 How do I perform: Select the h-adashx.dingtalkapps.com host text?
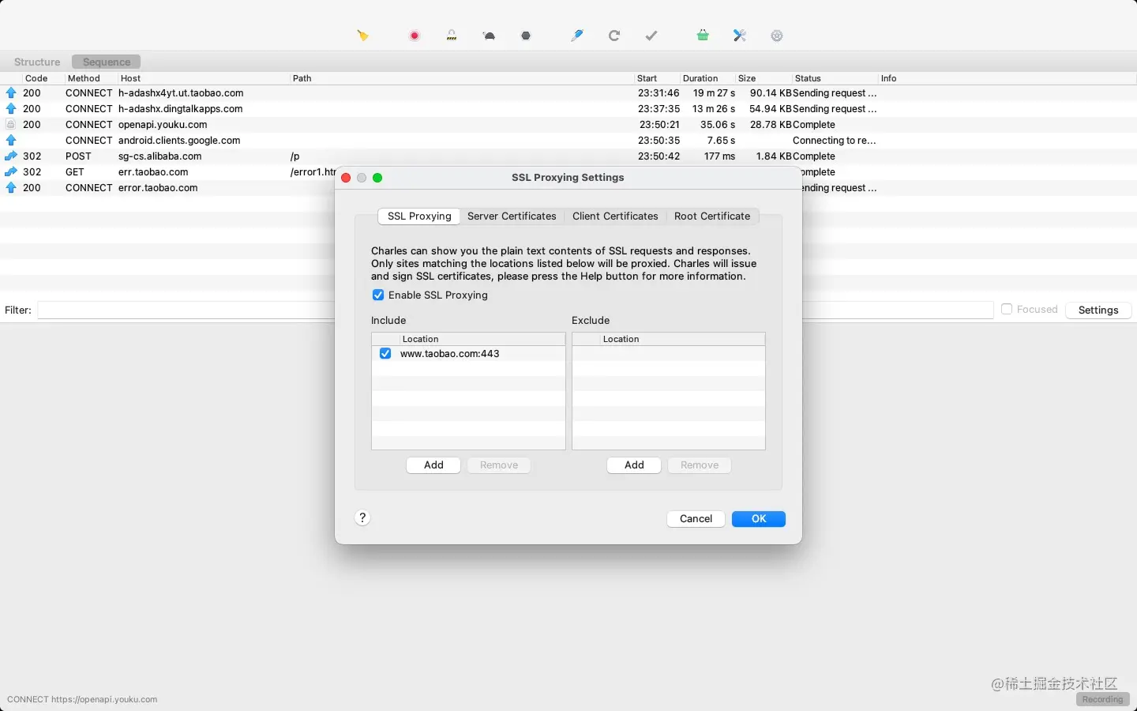tap(181, 109)
